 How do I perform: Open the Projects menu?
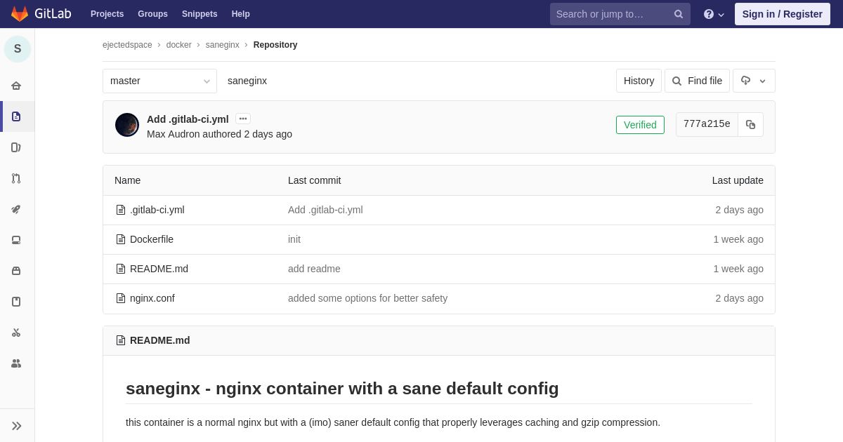107,14
